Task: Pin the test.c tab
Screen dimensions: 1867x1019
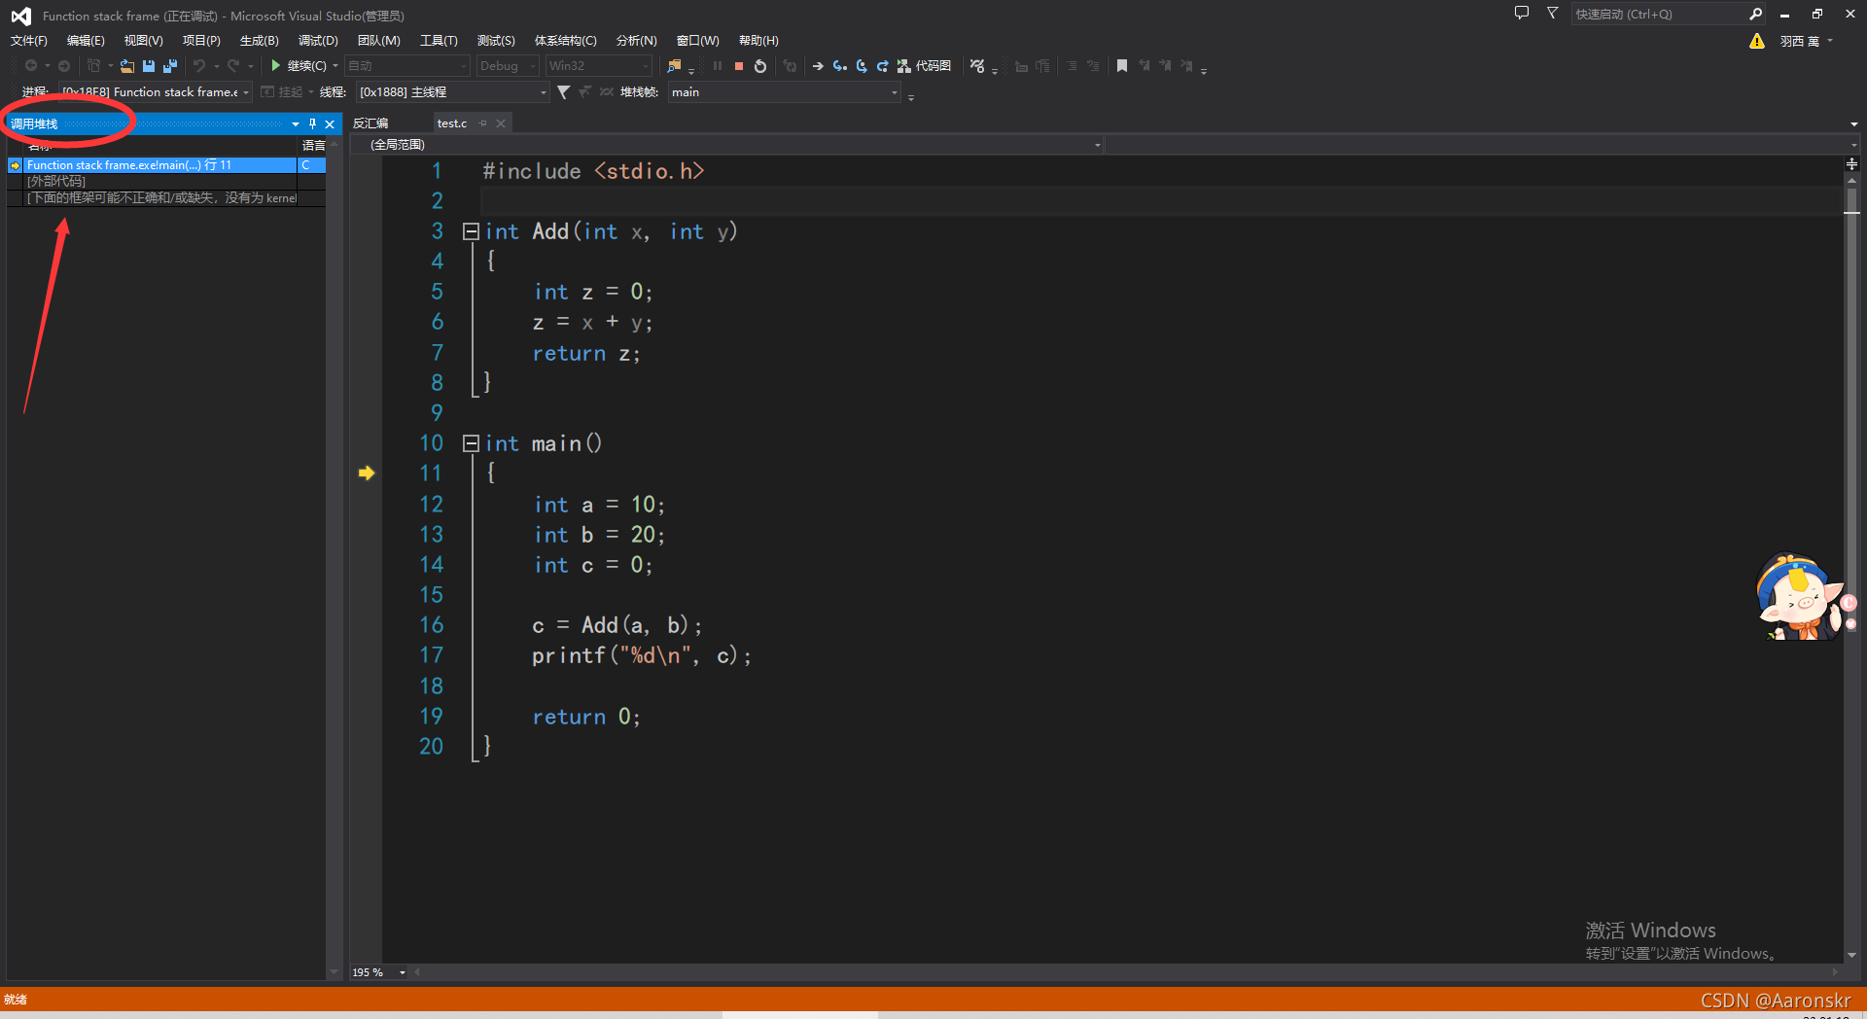Action: [x=483, y=123]
